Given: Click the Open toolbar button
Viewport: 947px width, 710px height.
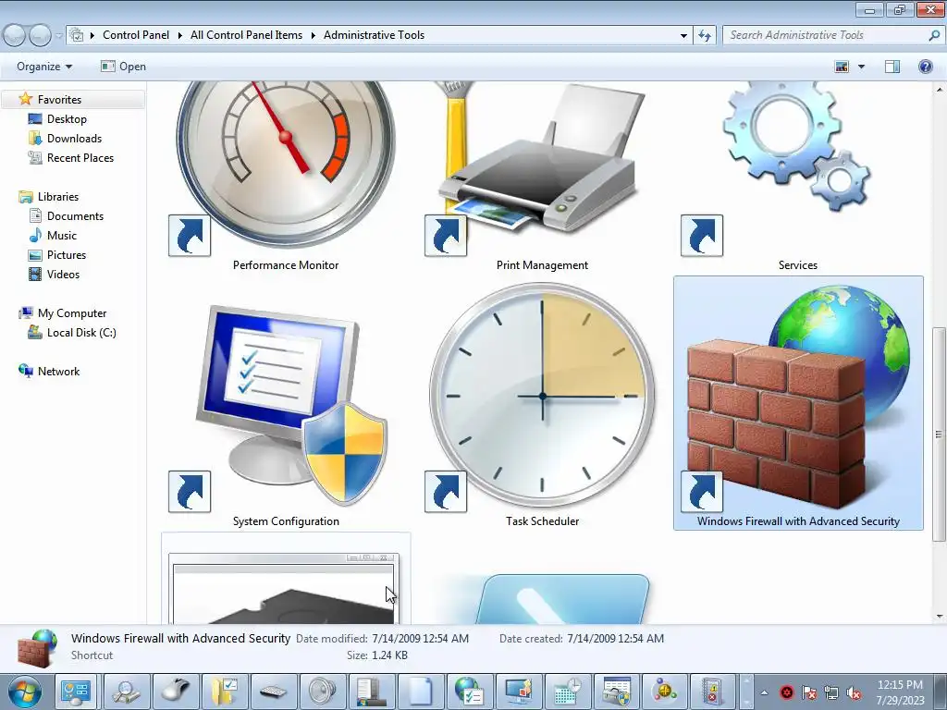Looking at the screenshot, I should 123,67.
